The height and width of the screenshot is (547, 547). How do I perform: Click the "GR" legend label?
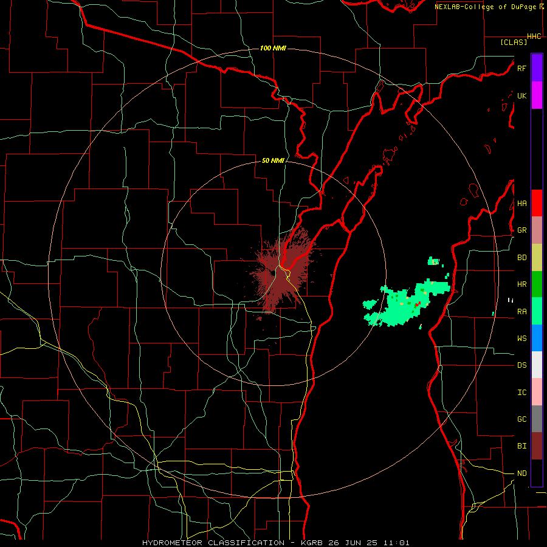pos(522,230)
